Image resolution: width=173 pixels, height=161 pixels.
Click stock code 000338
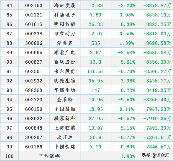(34, 34)
